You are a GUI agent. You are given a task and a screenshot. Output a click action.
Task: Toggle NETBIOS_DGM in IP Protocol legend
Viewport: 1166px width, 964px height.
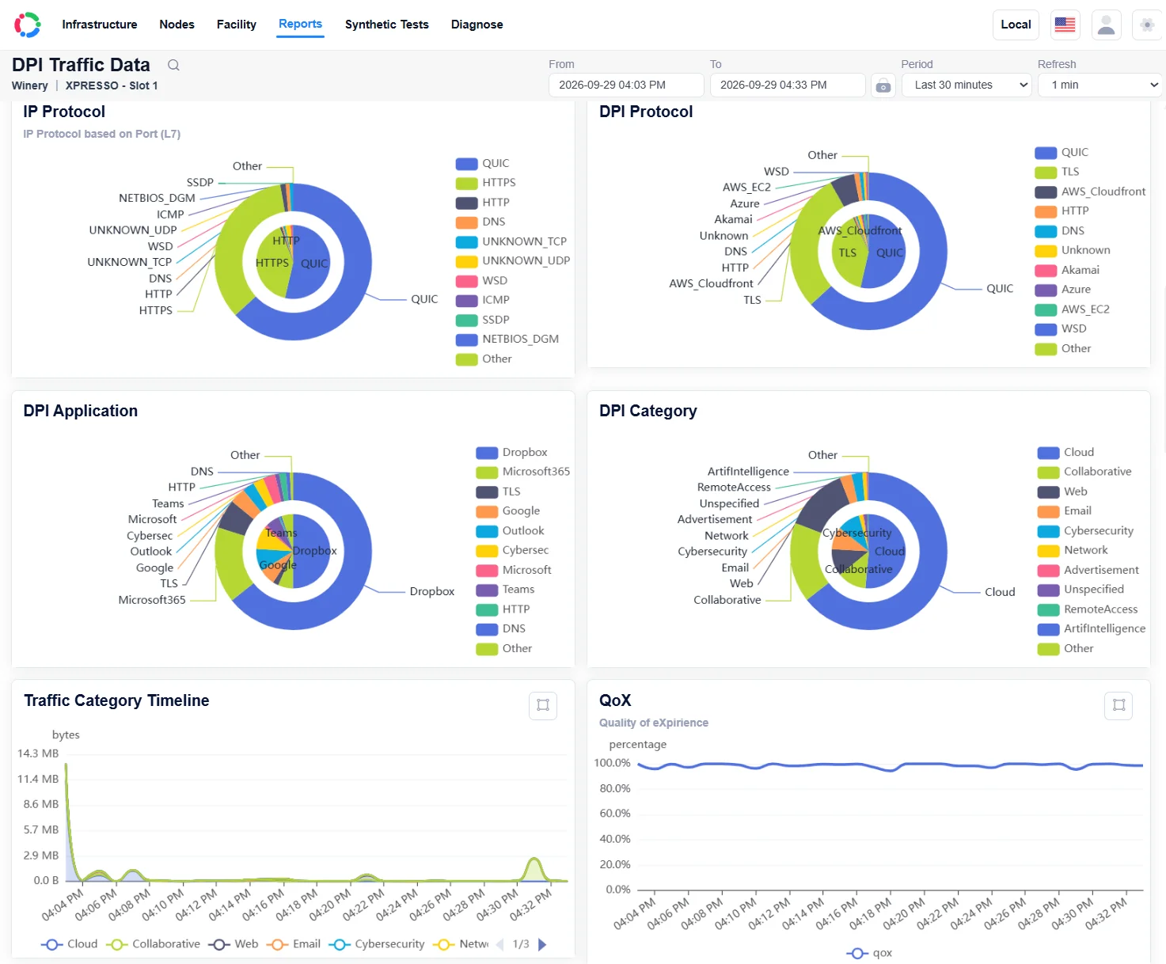pos(507,340)
